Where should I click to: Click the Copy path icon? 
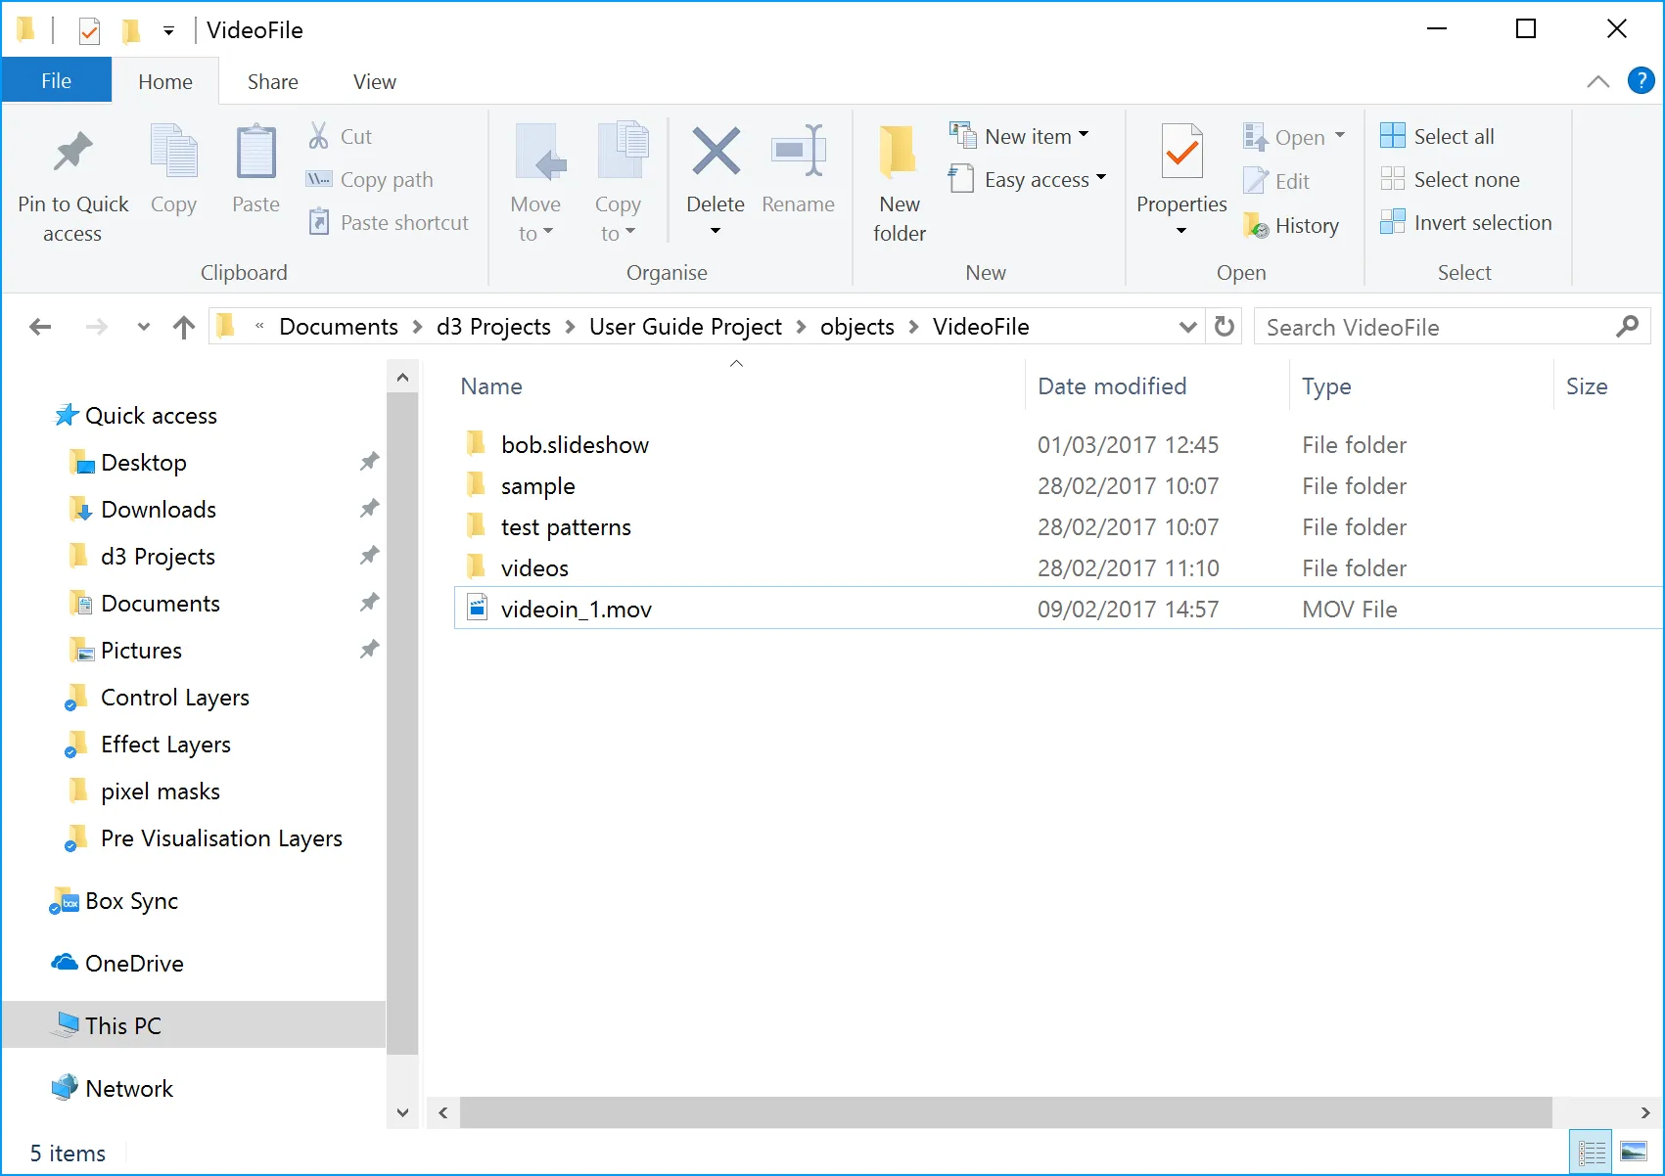tap(317, 179)
